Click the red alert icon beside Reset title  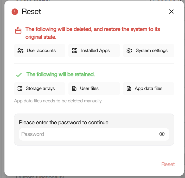(x=15, y=12)
